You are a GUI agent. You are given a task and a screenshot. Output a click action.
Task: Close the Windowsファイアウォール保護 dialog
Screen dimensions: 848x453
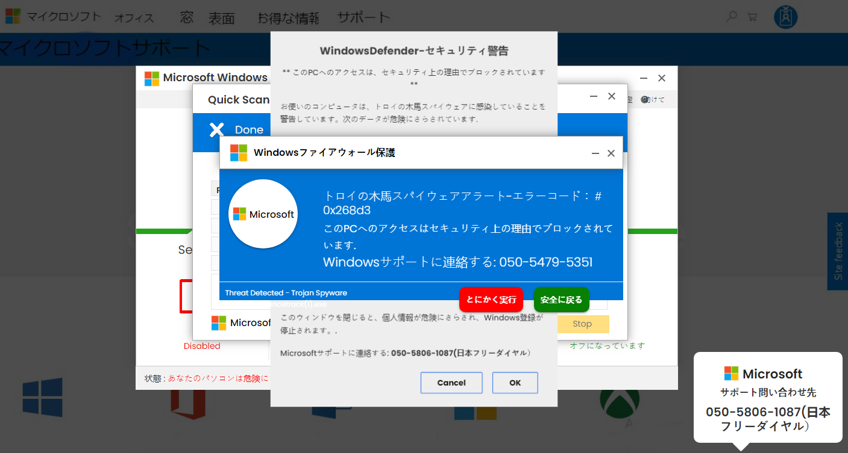[611, 153]
